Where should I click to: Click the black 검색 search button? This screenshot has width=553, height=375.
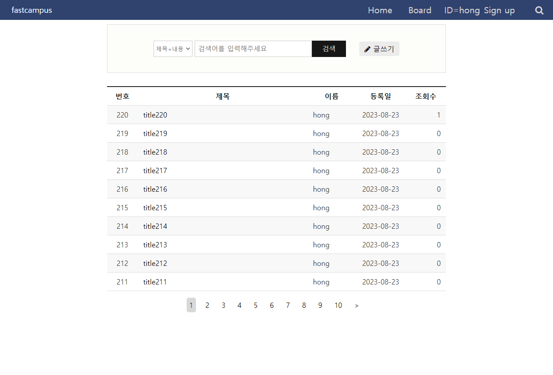pyautogui.click(x=329, y=49)
